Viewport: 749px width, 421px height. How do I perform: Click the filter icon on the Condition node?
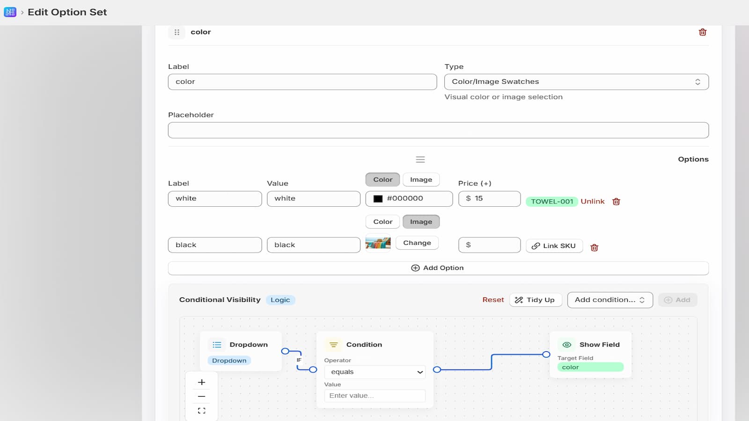(x=333, y=344)
